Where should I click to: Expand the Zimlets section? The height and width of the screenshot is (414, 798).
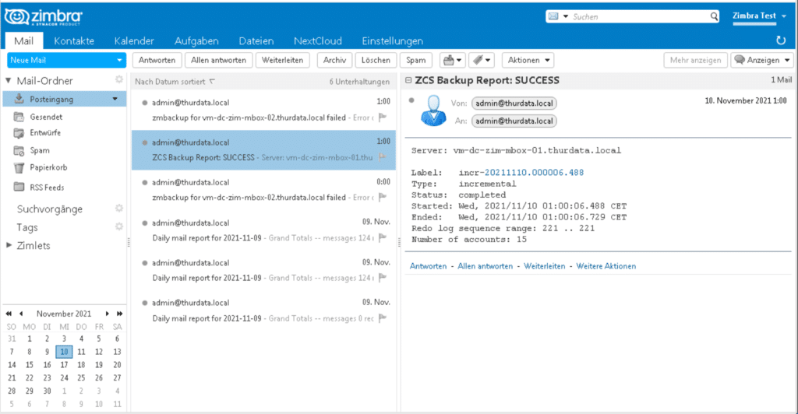9,245
